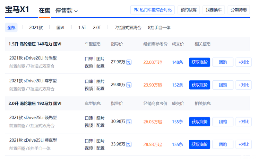Switch to the 在售 tab
258x161 pixels.
click(44, 11)
